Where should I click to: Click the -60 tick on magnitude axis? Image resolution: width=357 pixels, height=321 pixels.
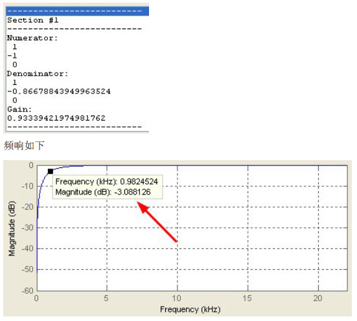(28, 291)
